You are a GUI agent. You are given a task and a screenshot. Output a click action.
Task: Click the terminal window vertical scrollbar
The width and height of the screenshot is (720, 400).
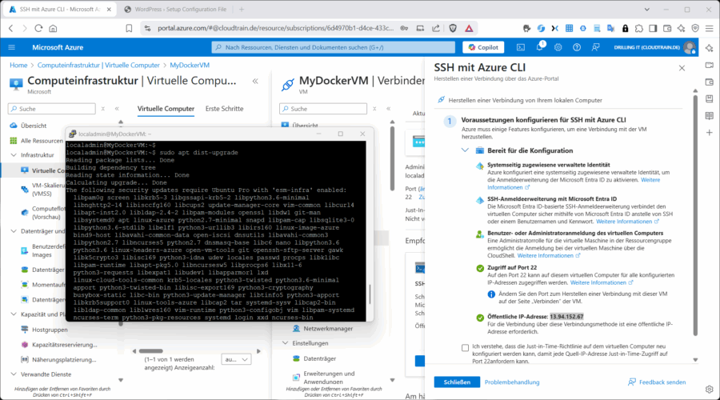pos(370,294)
